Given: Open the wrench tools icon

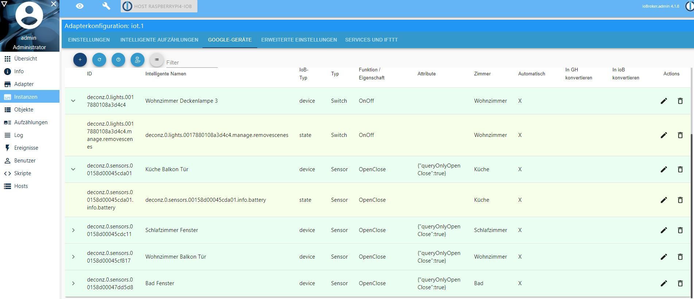Looking at the screenshot, I should [106, 6].
